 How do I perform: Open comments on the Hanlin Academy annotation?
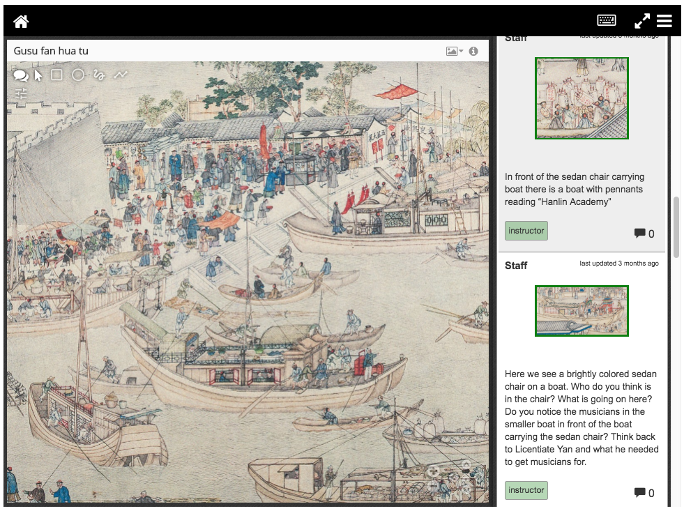pyautogui.click(x=644, y=234)
